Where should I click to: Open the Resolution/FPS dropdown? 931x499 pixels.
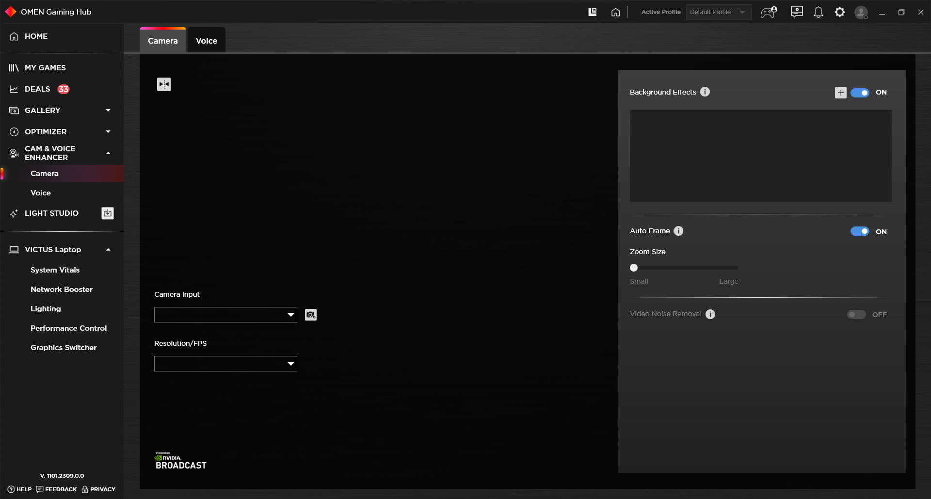[225, 364]
